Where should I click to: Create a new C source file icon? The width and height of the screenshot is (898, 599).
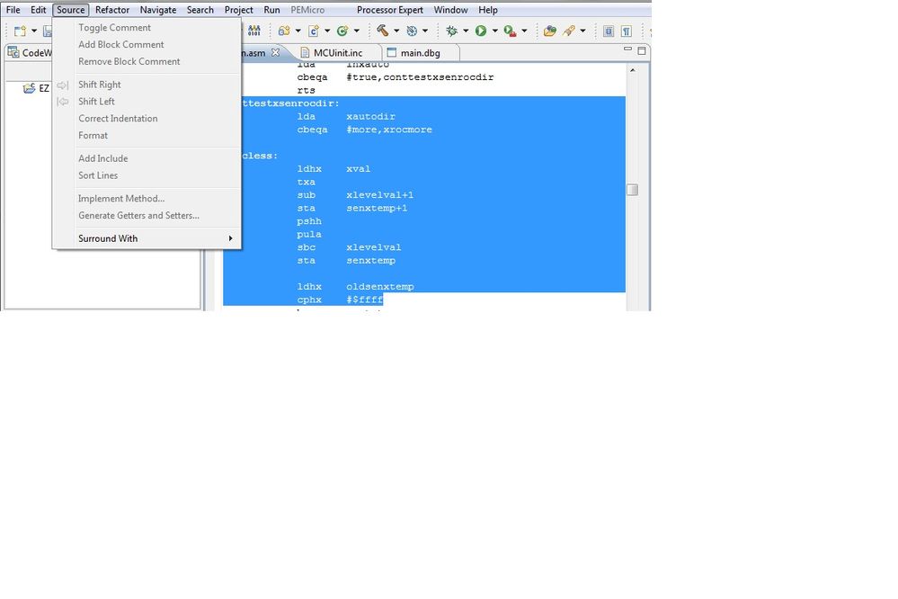313,30
